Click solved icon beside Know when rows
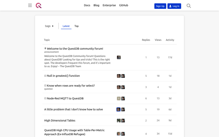 45,85
